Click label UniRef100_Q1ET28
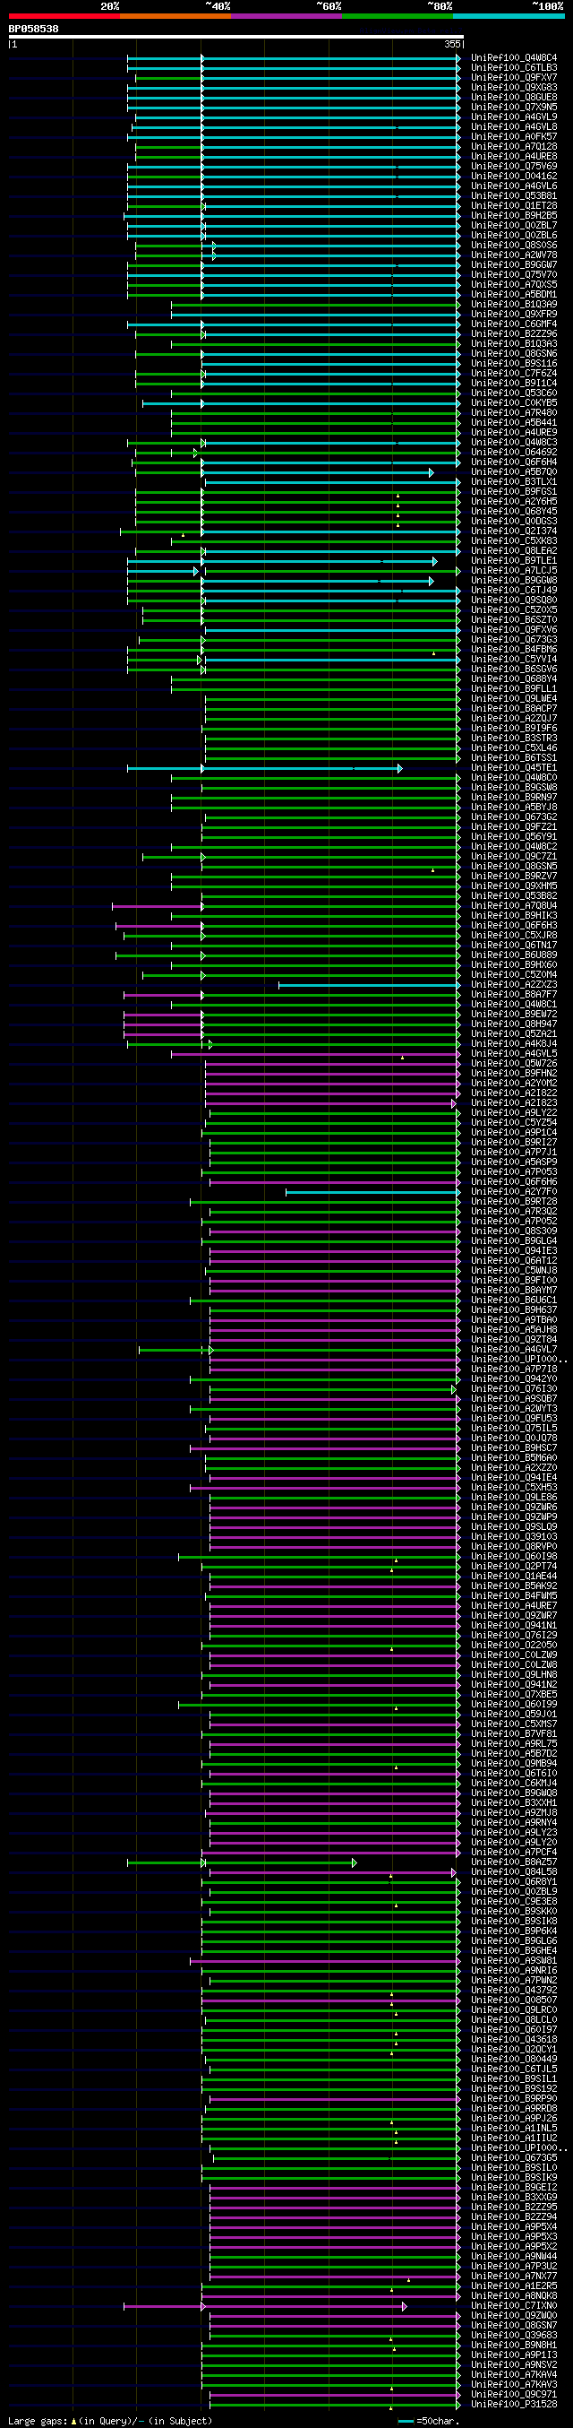Image resolution: width=573 pixels, height=2428 pixels. coord(514,206)
